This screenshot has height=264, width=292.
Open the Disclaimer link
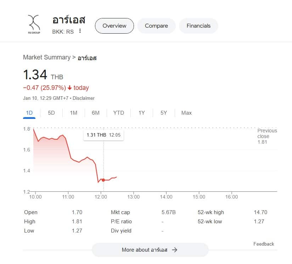pos(84,98)
